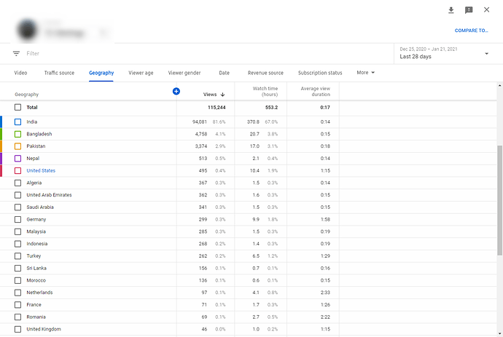Viewport: 503px width, 337px height.
Task: Click the Turkey country name
Action: click(34, 256)
